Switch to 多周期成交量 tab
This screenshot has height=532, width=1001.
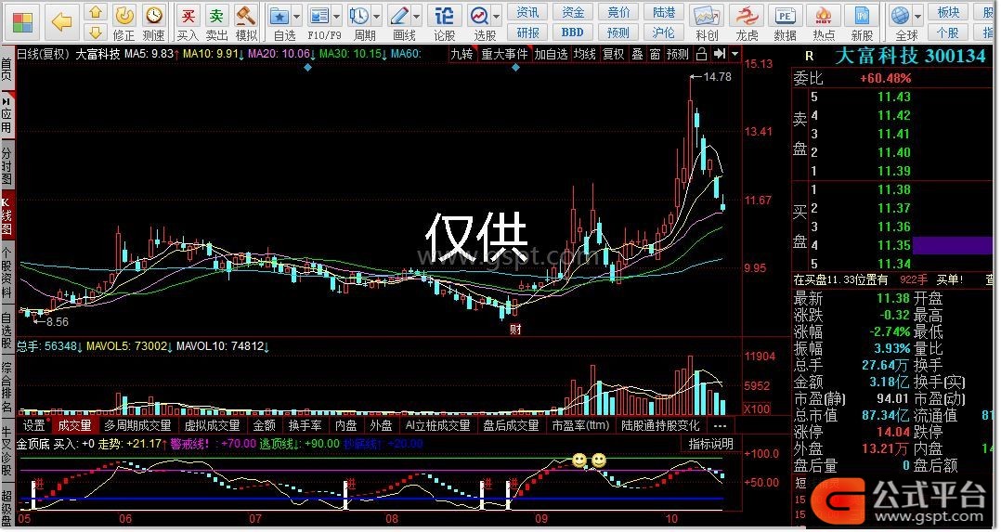click(x=137, y=425)
